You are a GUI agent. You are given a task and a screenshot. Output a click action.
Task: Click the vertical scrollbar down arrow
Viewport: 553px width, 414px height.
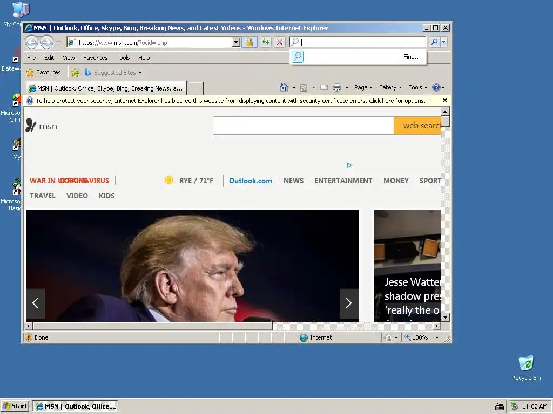[446, 317]
